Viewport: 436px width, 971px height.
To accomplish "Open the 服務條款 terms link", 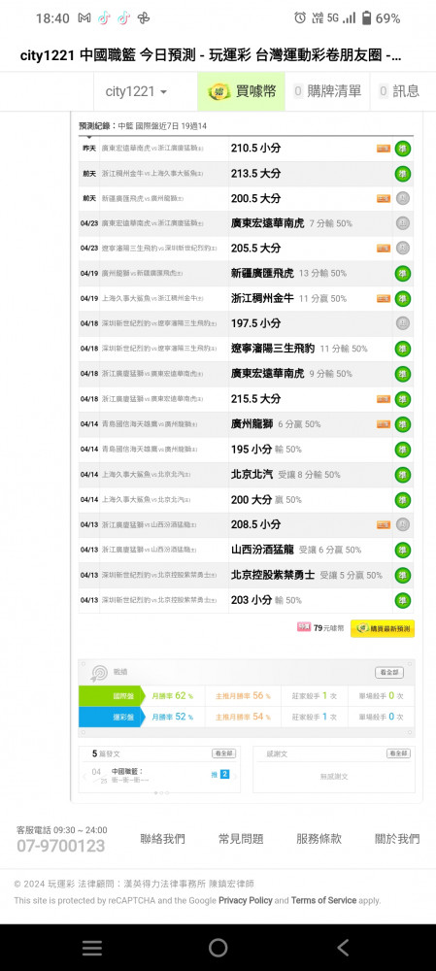I will coord(319,839).
